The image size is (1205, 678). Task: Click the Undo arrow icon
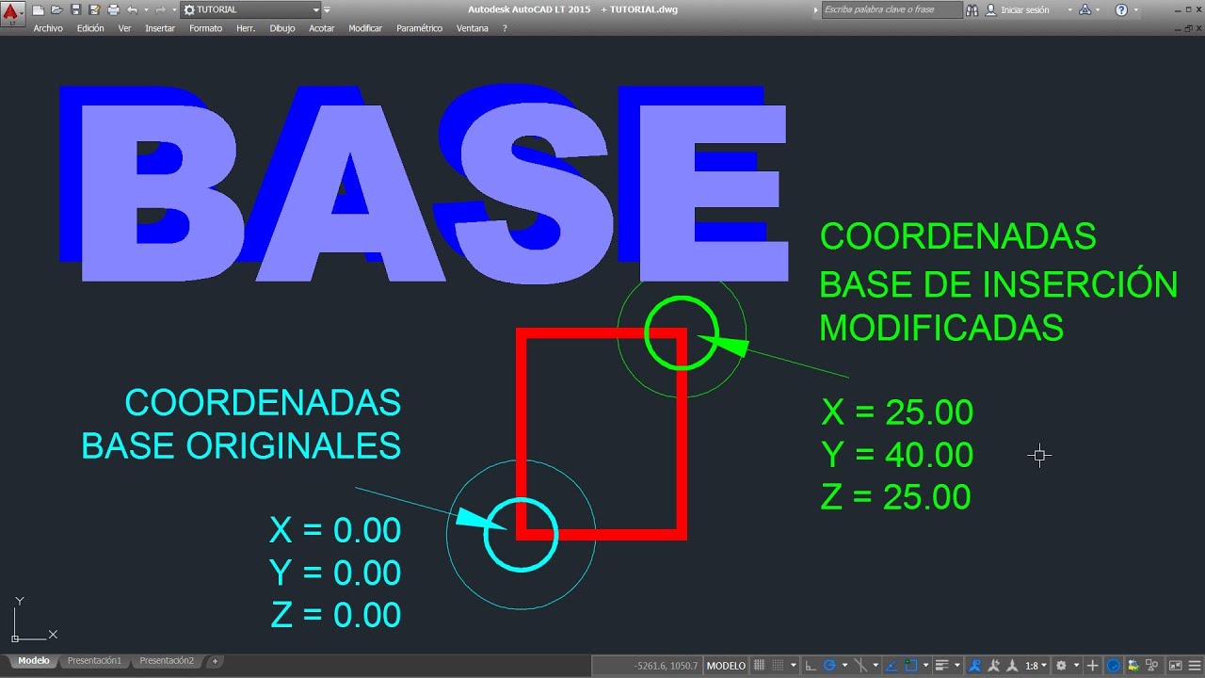(x=131, y=9)
